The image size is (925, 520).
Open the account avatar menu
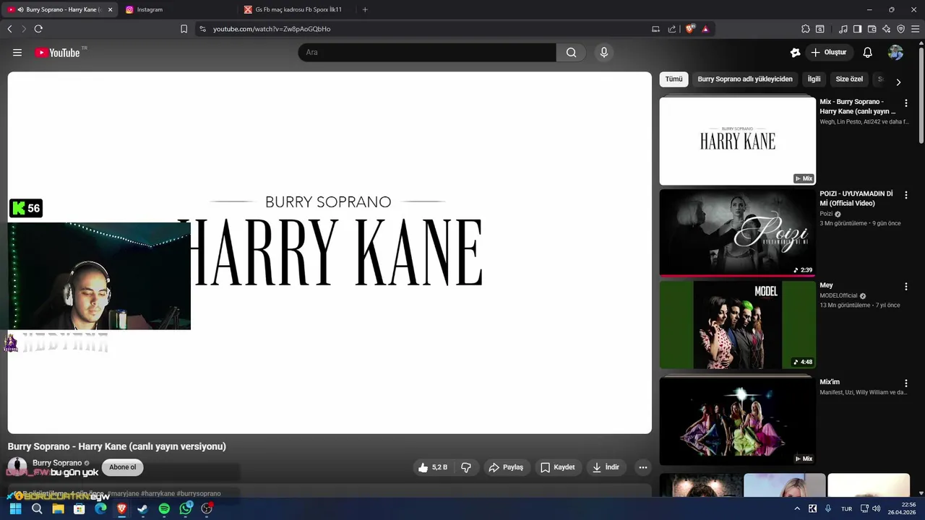coord(895,53)
